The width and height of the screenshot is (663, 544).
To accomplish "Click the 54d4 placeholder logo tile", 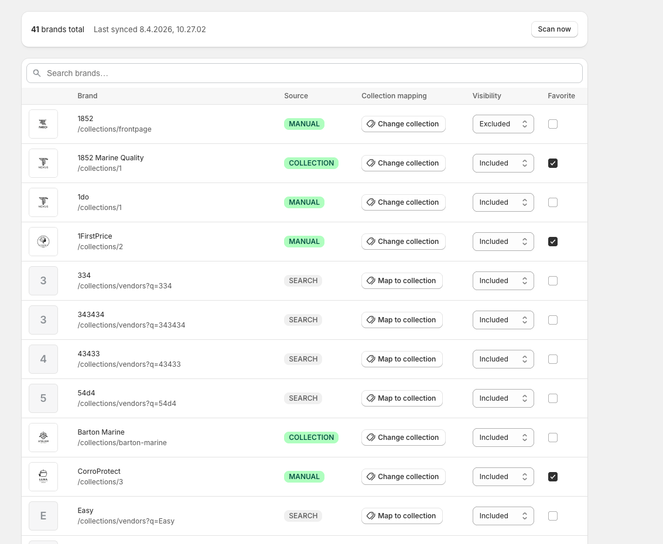I will click(43, 398).
